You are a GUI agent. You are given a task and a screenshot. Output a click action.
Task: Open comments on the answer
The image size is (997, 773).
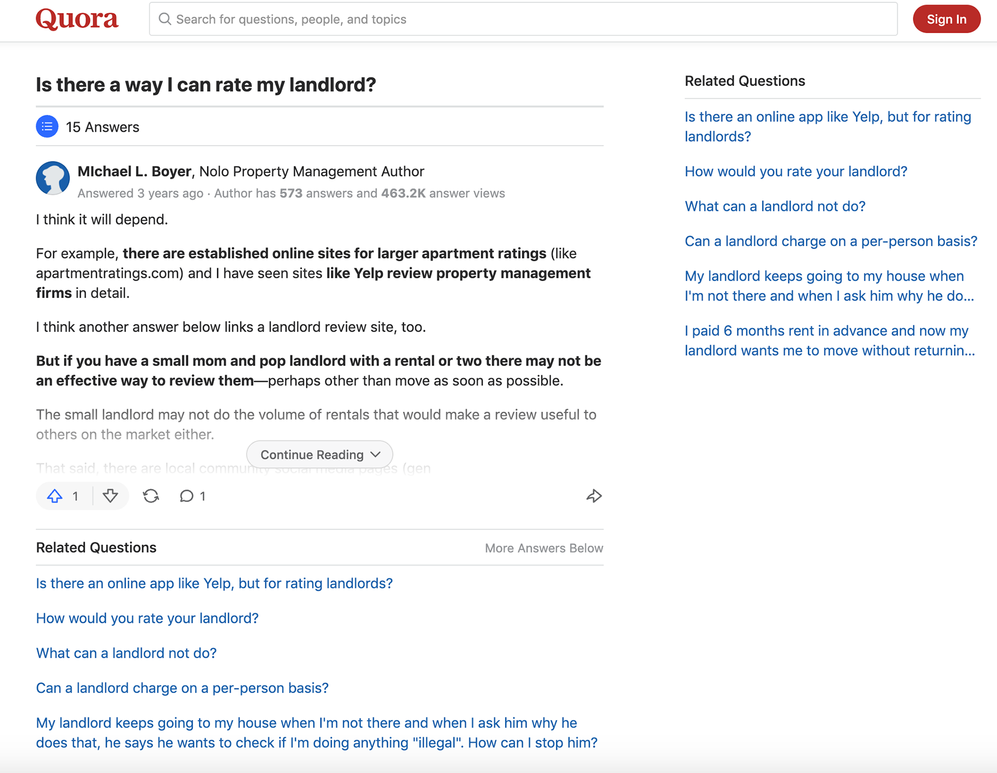click(192, 496)
